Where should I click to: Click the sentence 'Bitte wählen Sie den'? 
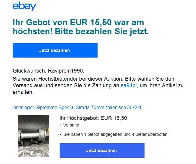(150, 79)
